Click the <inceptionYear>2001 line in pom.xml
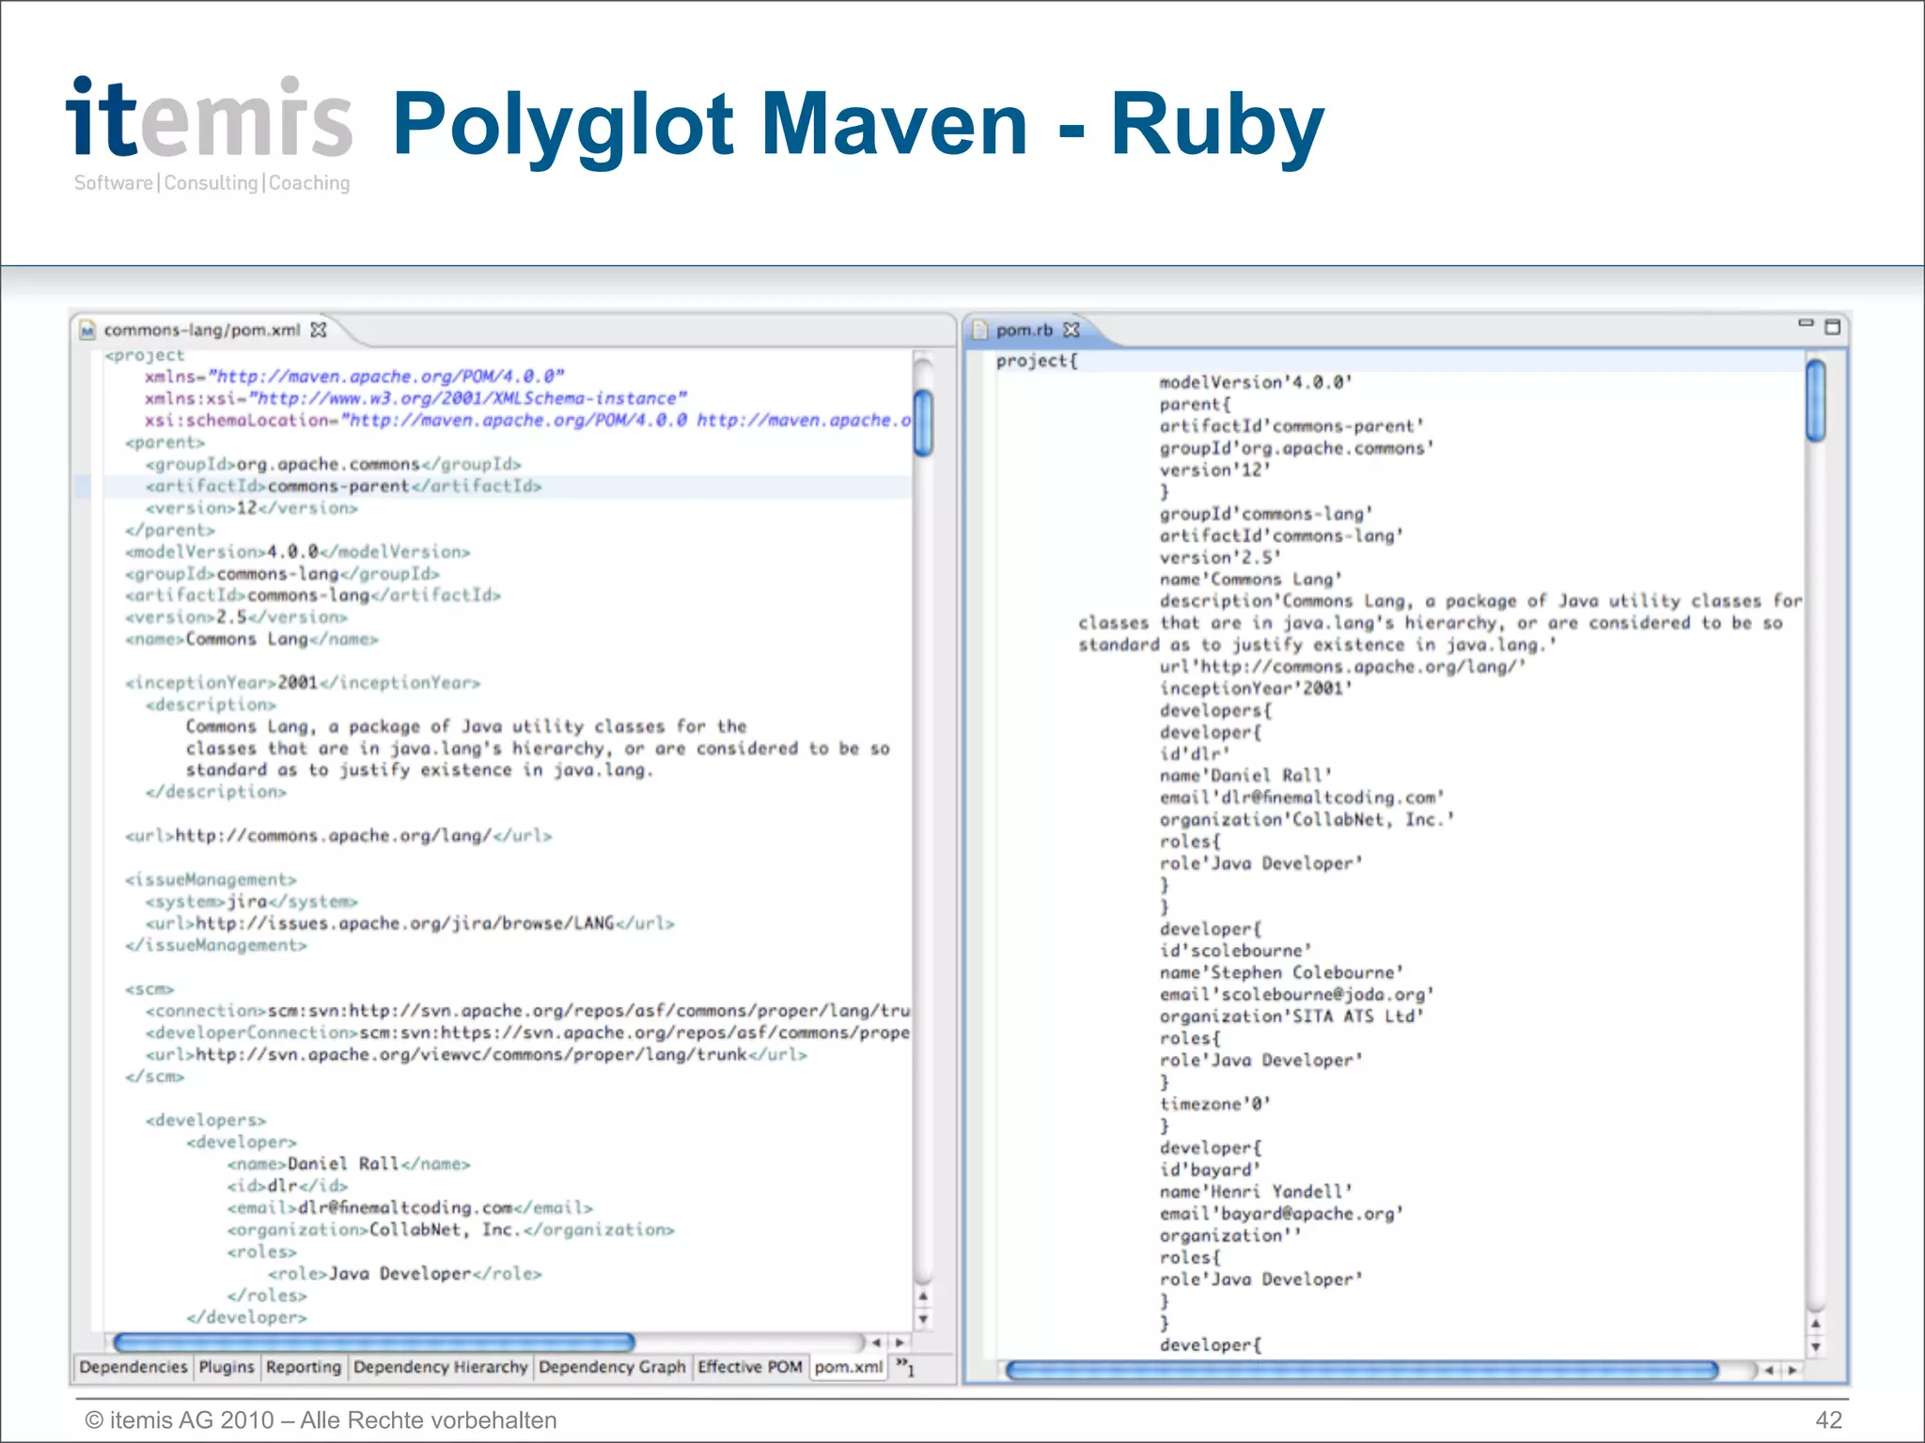Screen dimensions: 1925x1443 pos(303,683)
